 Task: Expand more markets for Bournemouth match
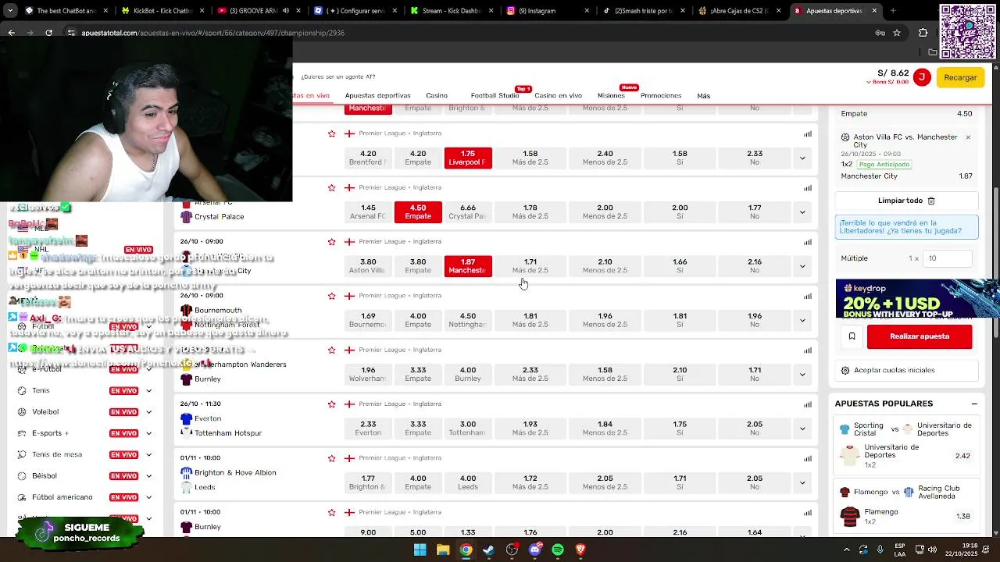802,320
